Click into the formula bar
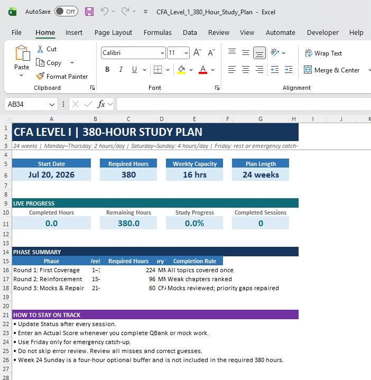The image size is (371, 380). tap(244, 104)
